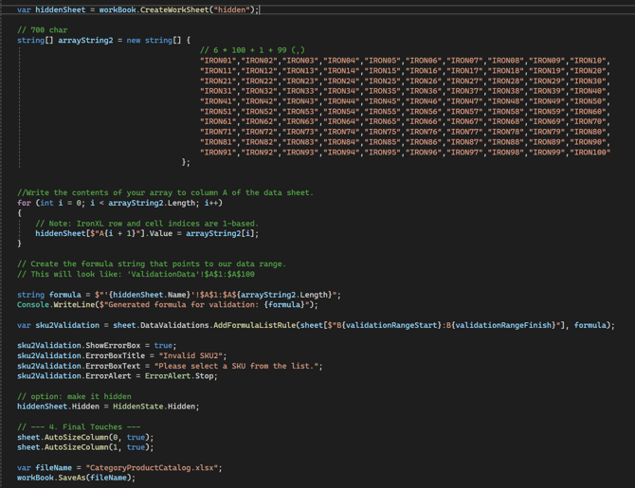This screenshot has width=635, height=488.
Task: Click the "Invalid SKU2" string
Action: point(190,355)
